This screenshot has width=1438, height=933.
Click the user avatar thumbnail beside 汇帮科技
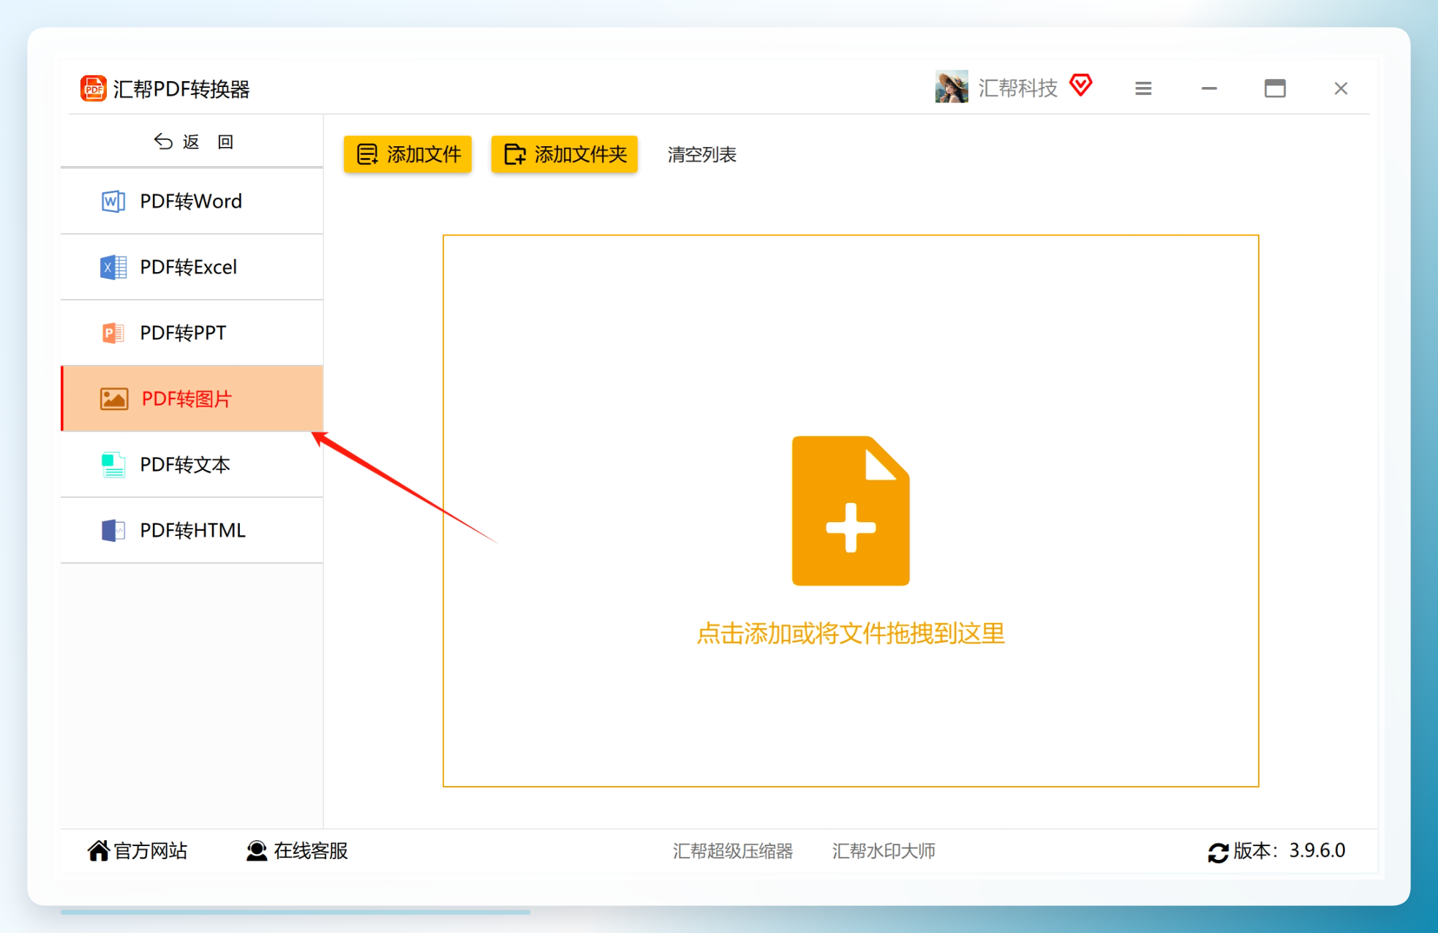coord(952,87)
